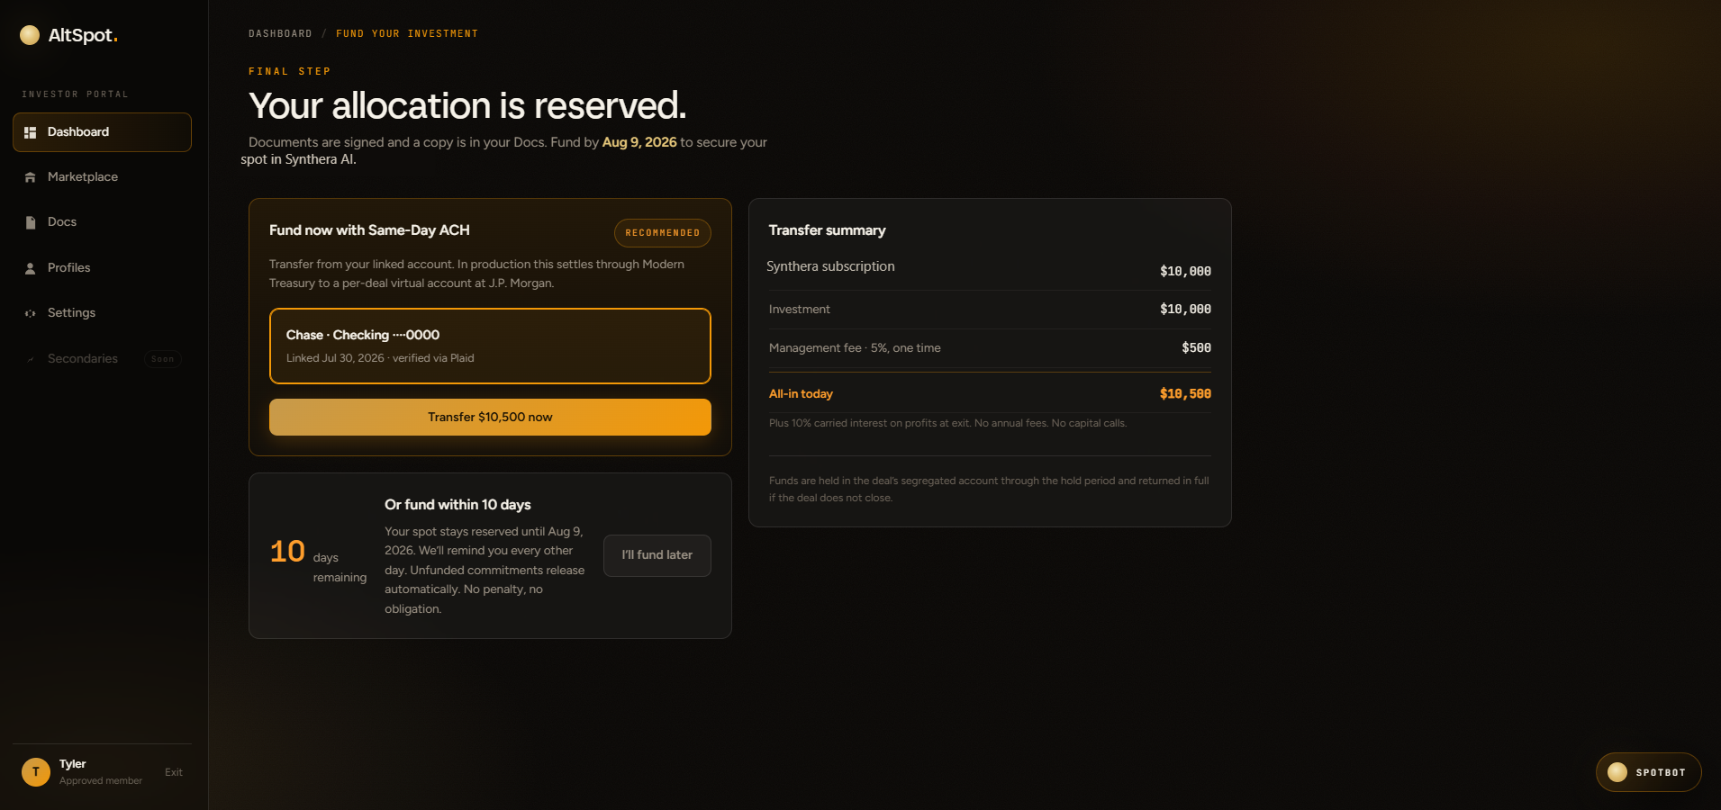Click the Or fund within 10 days heading
This screenshot has width=1721, height=810.
pos(457,505)
